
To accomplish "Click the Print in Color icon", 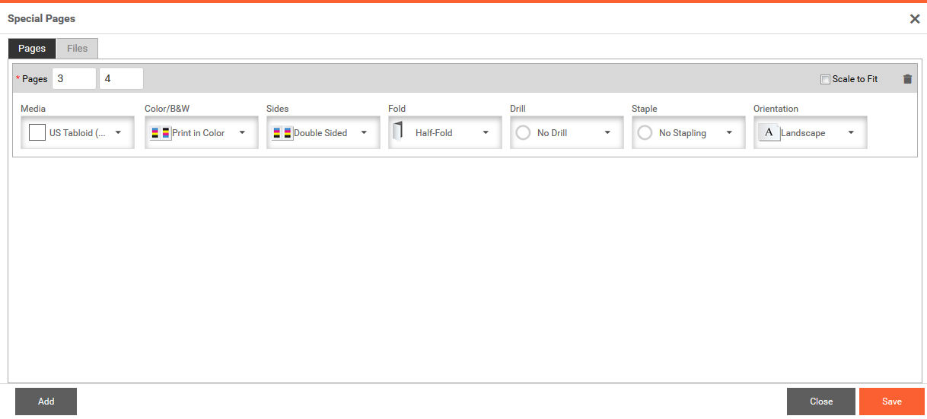I will pyautogui.click(x=161, y=132).
